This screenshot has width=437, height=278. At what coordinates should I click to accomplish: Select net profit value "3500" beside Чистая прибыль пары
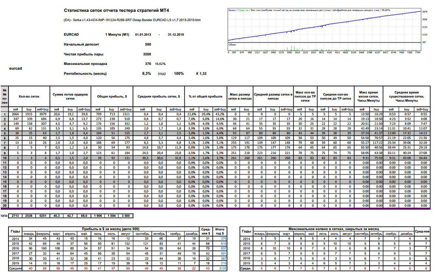coord(147,54)
